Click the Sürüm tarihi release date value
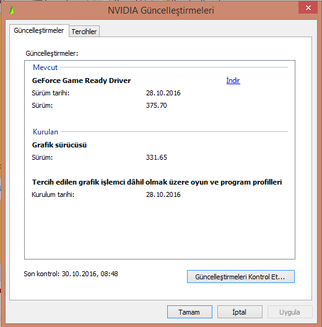This screenshot has height=327, width=322. point(163,93)
